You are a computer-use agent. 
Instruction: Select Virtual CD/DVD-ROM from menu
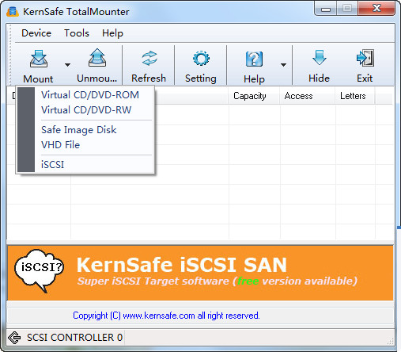(90, 95)
